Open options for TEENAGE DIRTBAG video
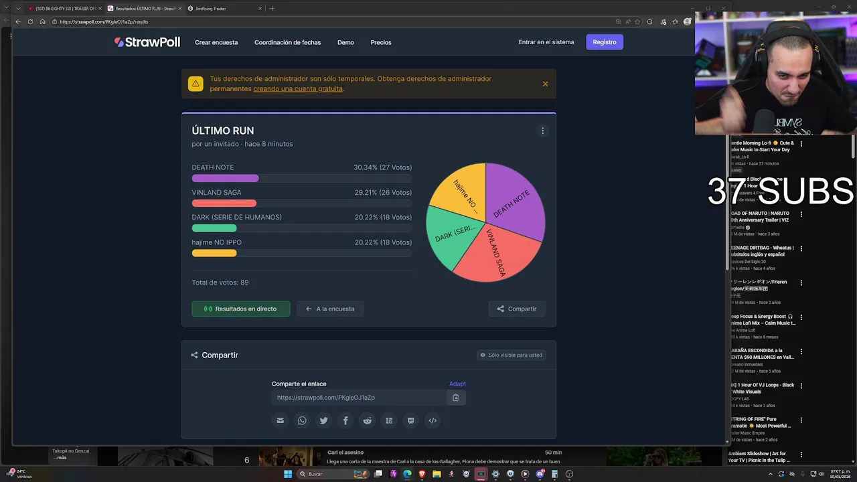This screenshot has width=857, height=482. tap(801, 248)
